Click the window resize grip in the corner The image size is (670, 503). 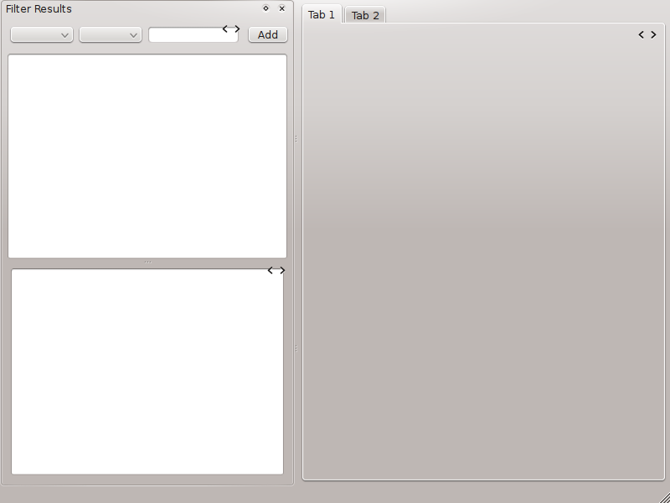click(664, 497)
